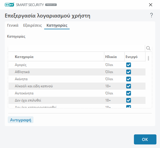The image size is (160, 148).
Task: Switch to the Γενικά tab
Action: (13, 25)
